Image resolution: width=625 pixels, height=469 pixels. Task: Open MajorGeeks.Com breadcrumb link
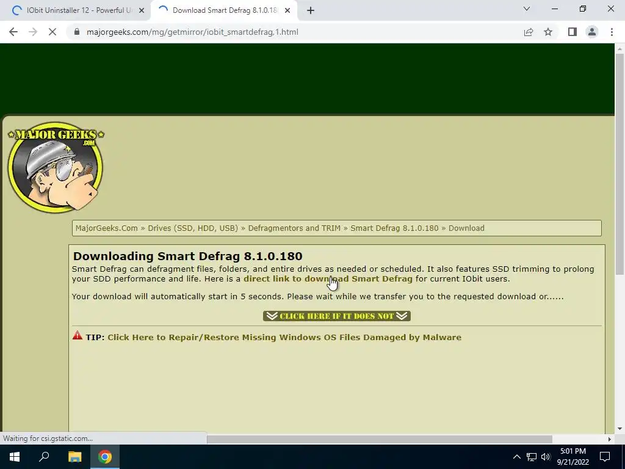106,228
